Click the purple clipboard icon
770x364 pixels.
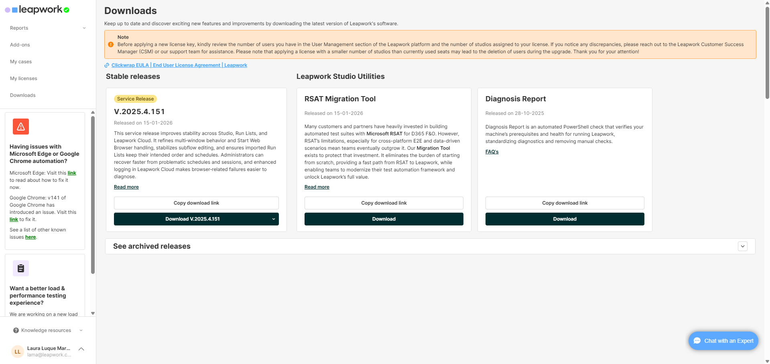coord(21,268)
